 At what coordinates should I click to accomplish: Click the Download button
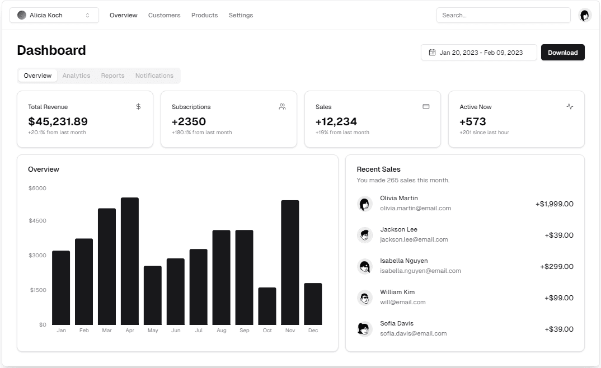coord(562,52)
